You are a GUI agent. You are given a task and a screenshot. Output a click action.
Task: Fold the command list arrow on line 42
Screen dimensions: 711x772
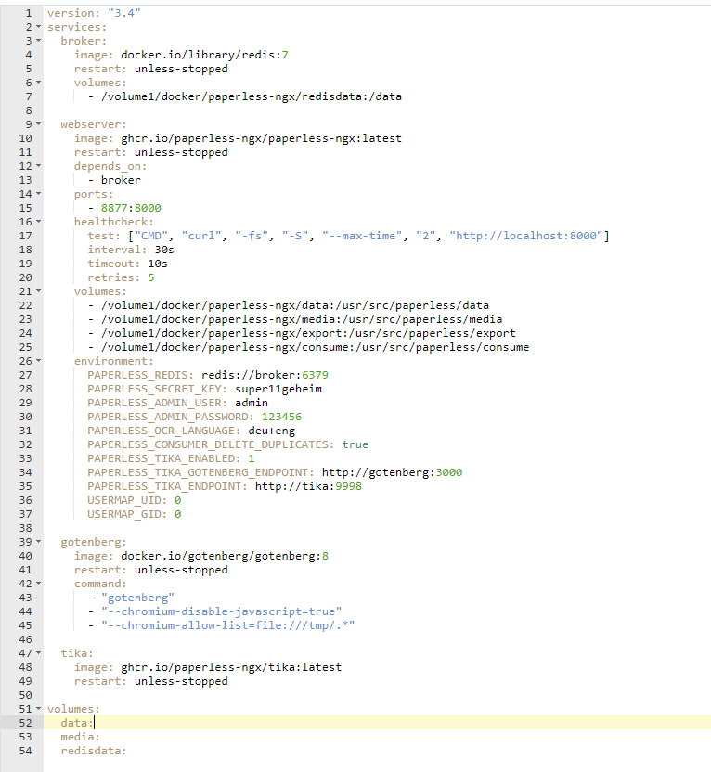coord(38,584)
